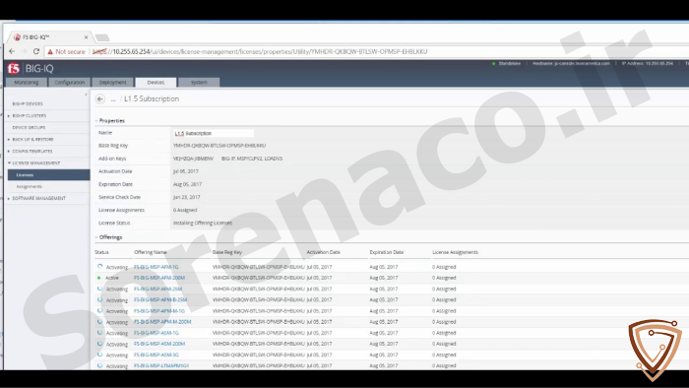This screenshot has height=388, width=689.
Task: Reload the page with browser refresh icon
Action: pyautogui.click(x=36, y=51)
